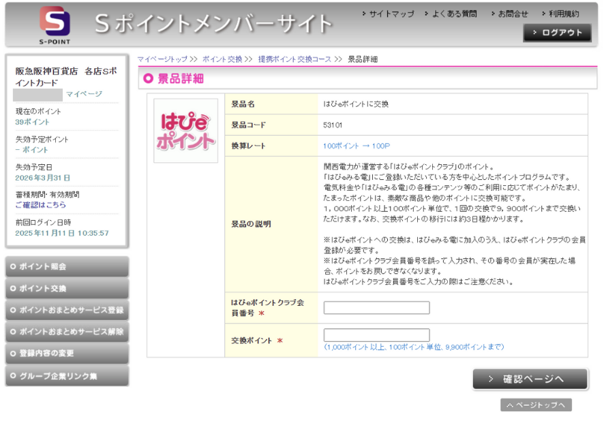Image resolution: width=604 pixels, height=421 pixels.
Task: Open the サイトマップ link
Action: (x=391, y=14)
